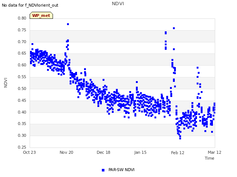The width and height of the screenshot is (237, 177).
Task: Click the 0.45 y-axis tick label
Action: pyautogui.click(x=22, y=100)
